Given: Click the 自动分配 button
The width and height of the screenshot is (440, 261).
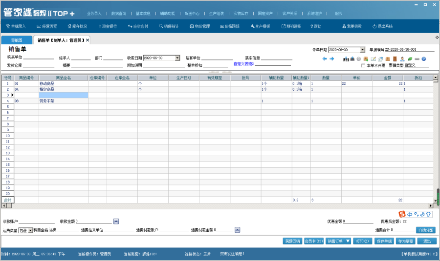Looking at the screenshot, I should coord(425,230).
